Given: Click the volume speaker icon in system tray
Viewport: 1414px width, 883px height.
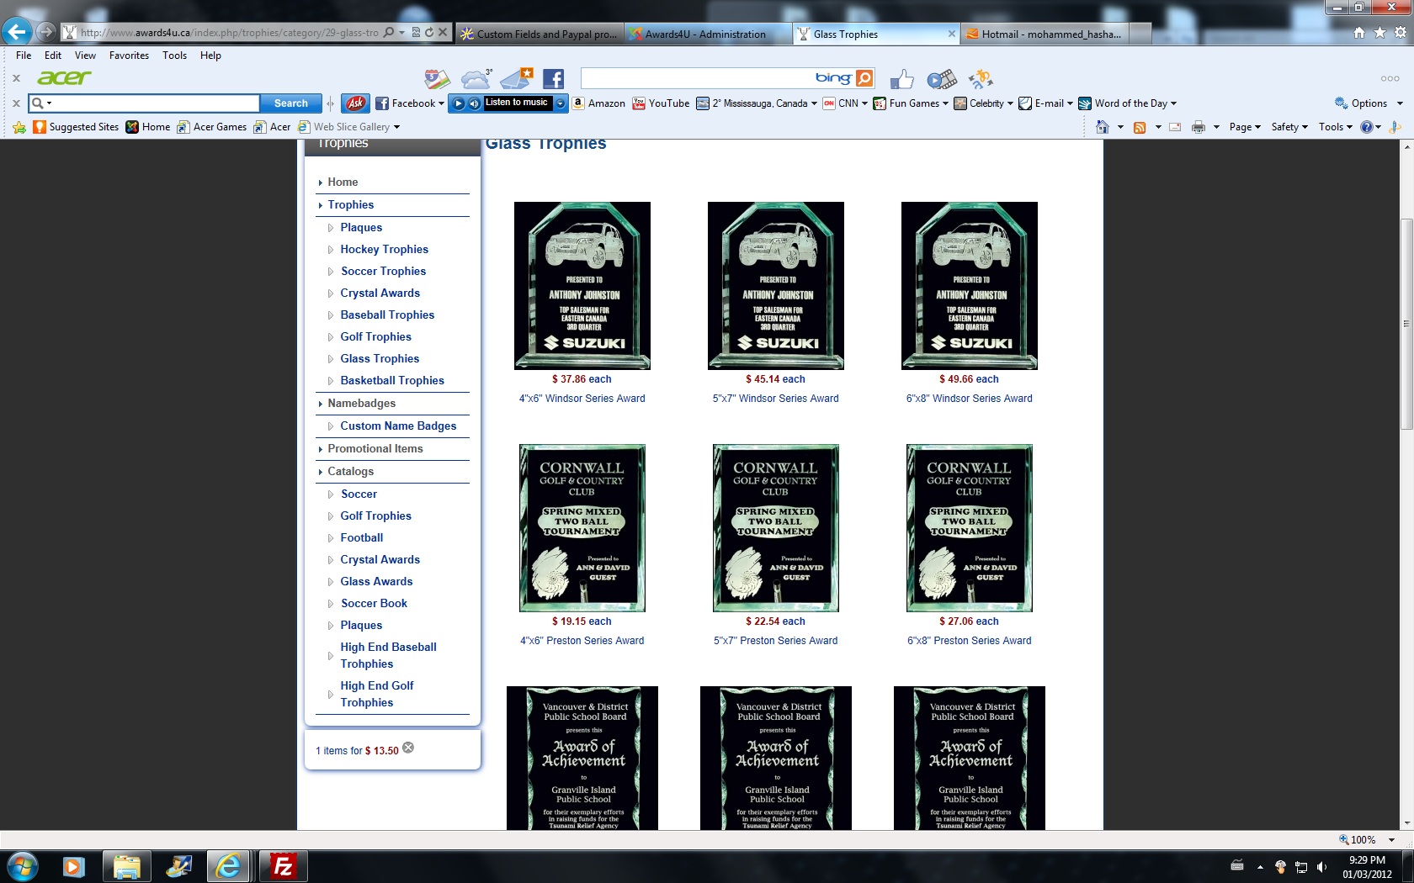Looking at the screenshot, I should (1321, 866).
